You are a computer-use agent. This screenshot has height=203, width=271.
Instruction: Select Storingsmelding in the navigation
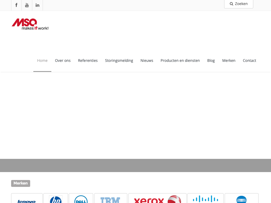tap(119, 61)
